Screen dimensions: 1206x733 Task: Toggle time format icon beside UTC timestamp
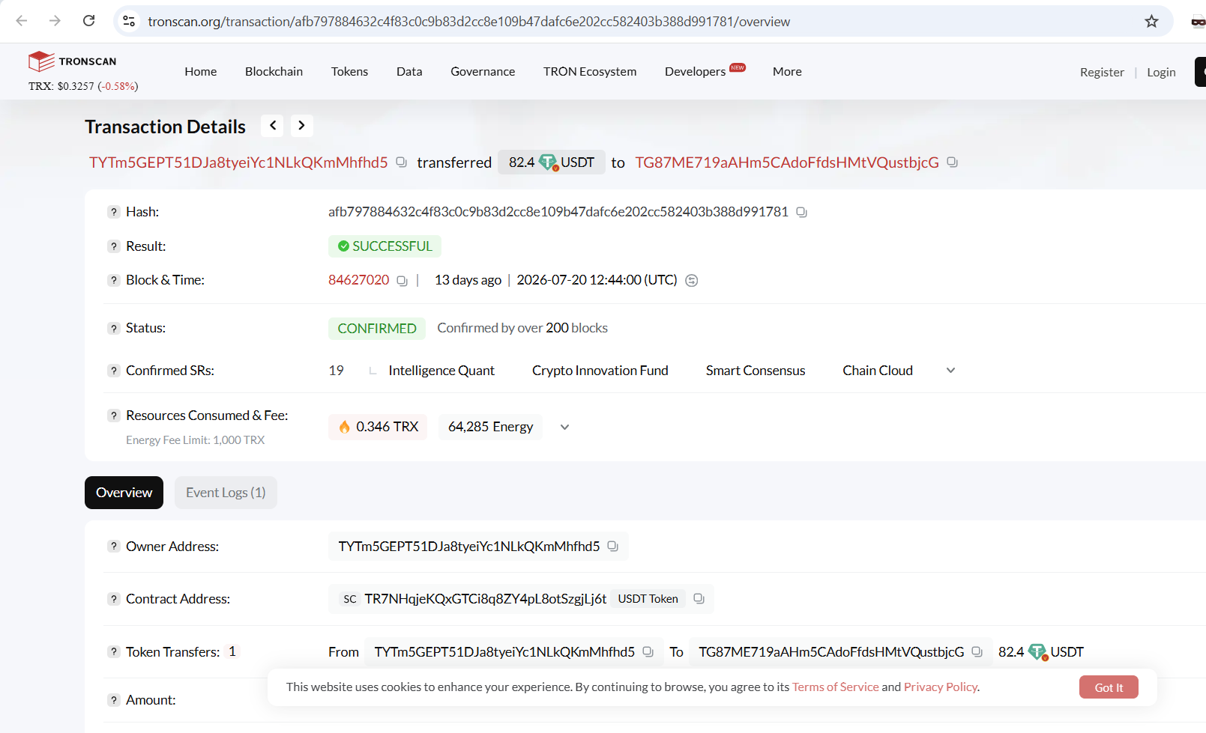692,280
